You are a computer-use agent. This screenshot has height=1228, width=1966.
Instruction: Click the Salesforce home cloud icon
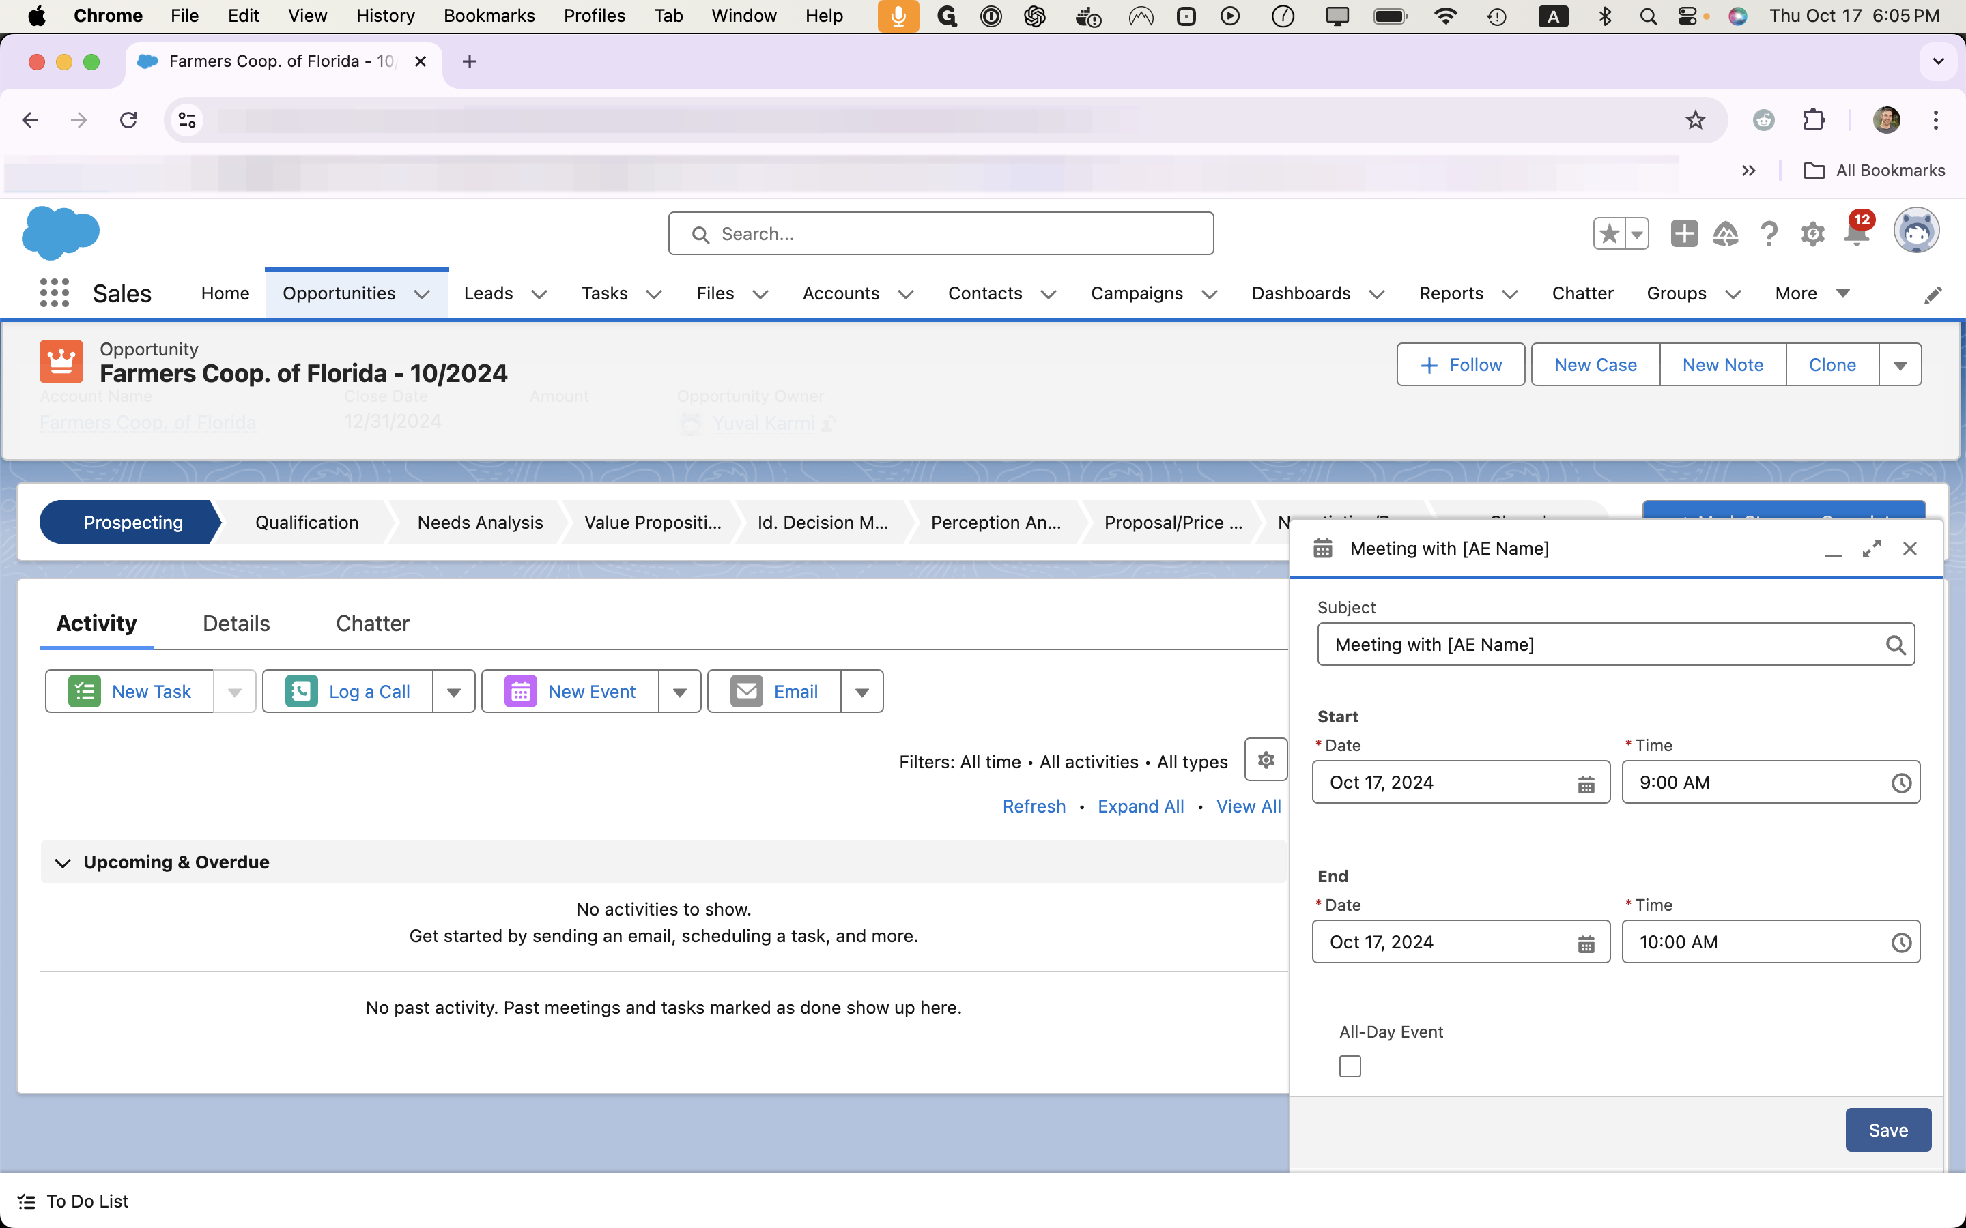point(59,233)
